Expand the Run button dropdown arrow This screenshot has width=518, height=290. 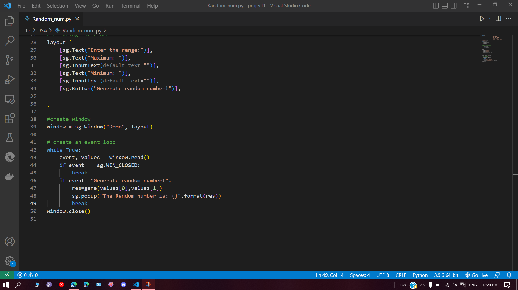pos(489,19)
